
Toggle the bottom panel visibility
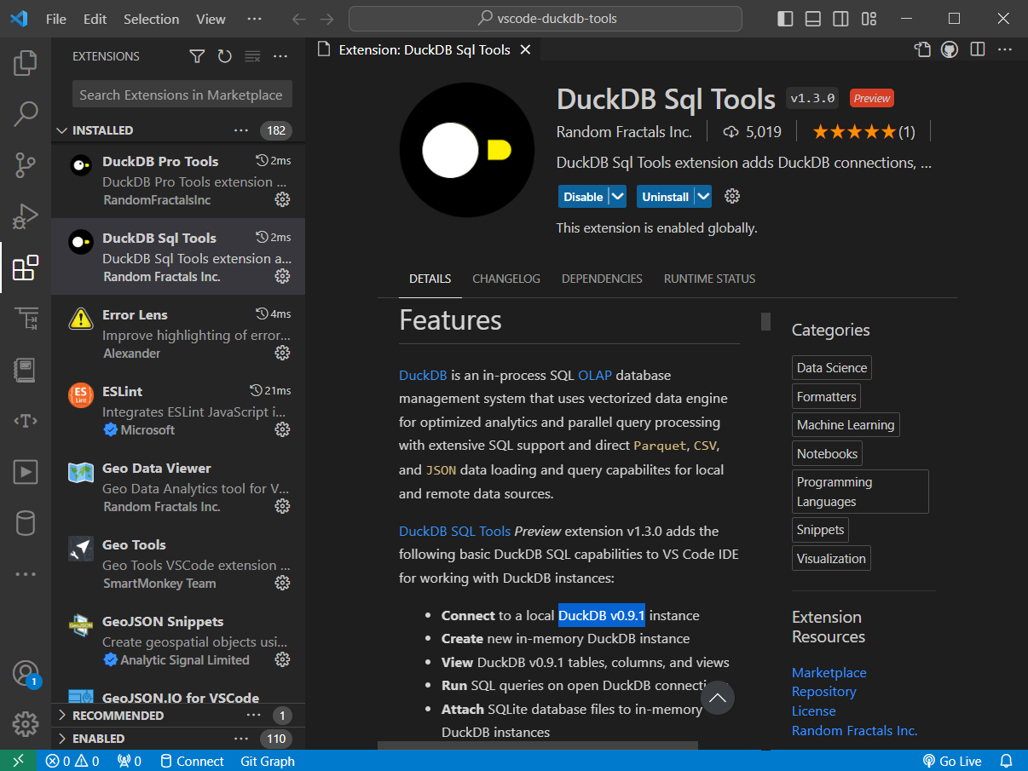(813, 19)
